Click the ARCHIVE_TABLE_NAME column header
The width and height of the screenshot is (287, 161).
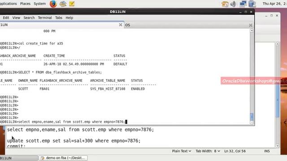click(x=108, y=80)
